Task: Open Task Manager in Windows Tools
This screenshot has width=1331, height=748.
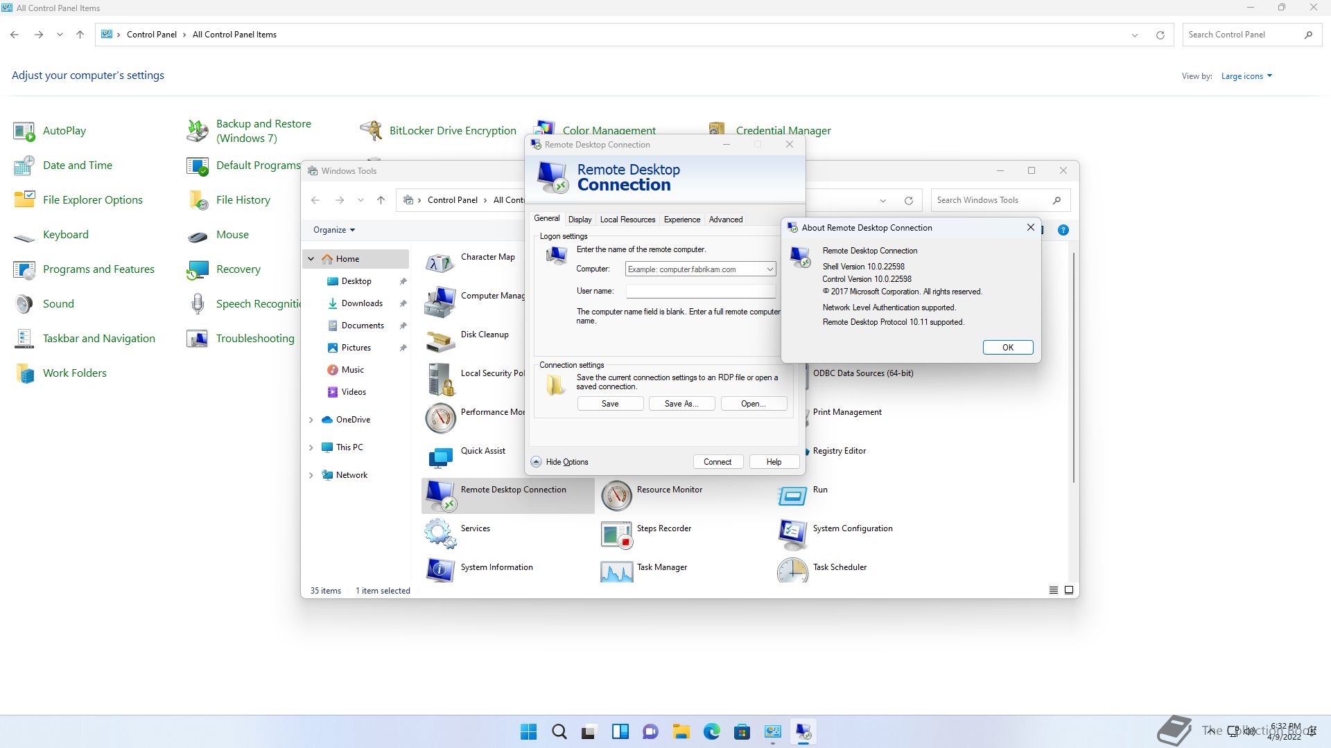Action: pyautogui.click(x=616, y=571)
